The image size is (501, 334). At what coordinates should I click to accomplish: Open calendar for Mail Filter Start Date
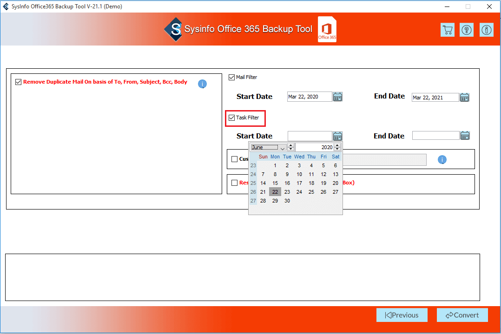click(338, 97)
